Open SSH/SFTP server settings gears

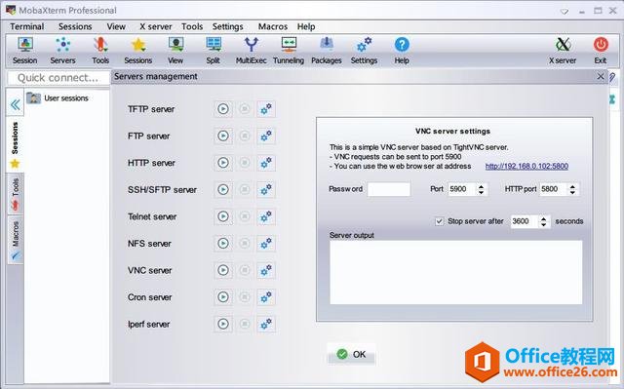coord(266,190)
